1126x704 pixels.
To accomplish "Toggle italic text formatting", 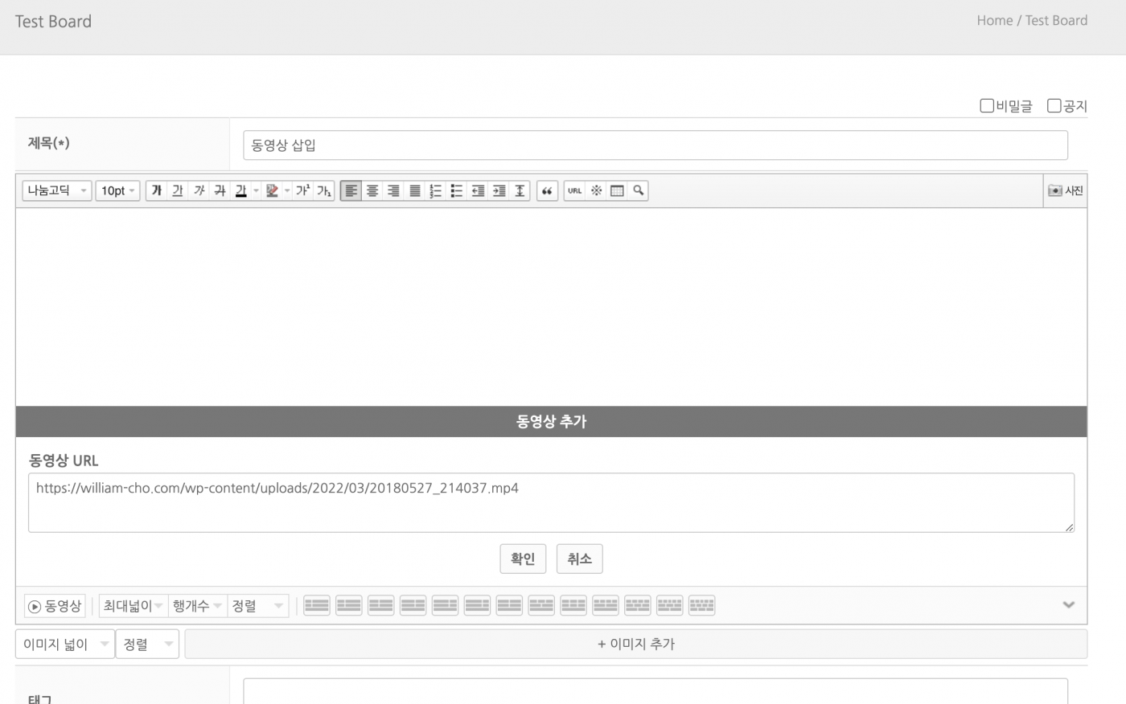I will pos(199,190).
